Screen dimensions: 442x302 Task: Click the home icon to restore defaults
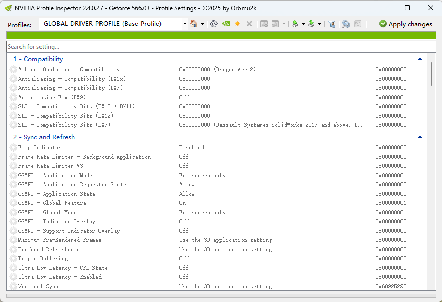coord(194,24)
